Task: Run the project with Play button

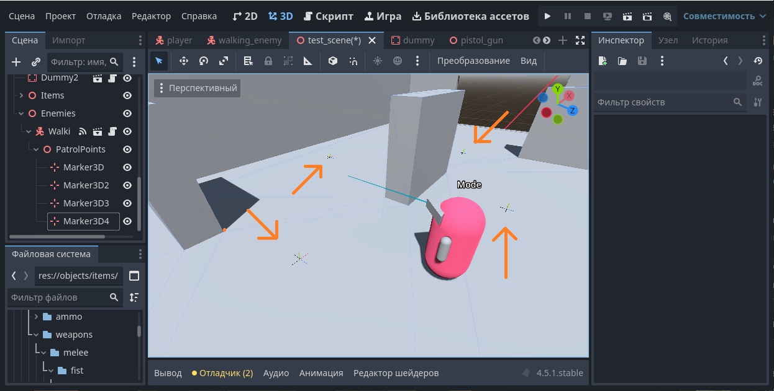Action: (547, 16)
